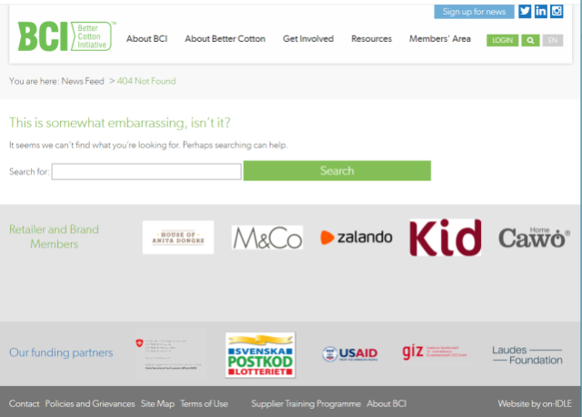Viewport: 582px width, 417px height.
Task: Click the YouTube icon in header
Action: 557,11
